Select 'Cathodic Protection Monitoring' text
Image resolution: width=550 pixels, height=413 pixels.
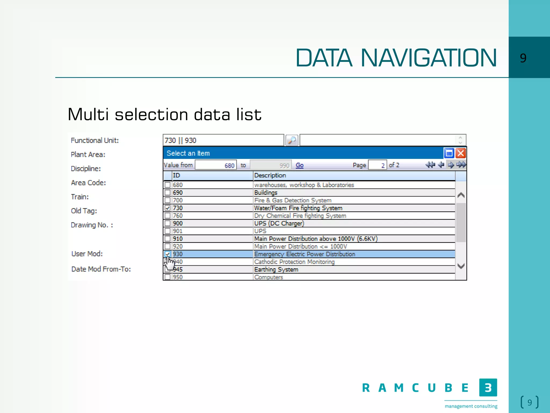pyautogui.click(x=294, y=262)
